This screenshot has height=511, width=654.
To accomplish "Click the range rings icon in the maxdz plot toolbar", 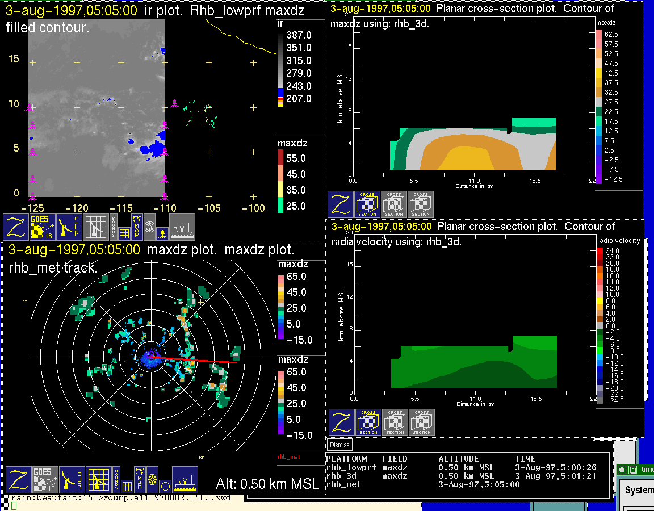I will (152, 479).
